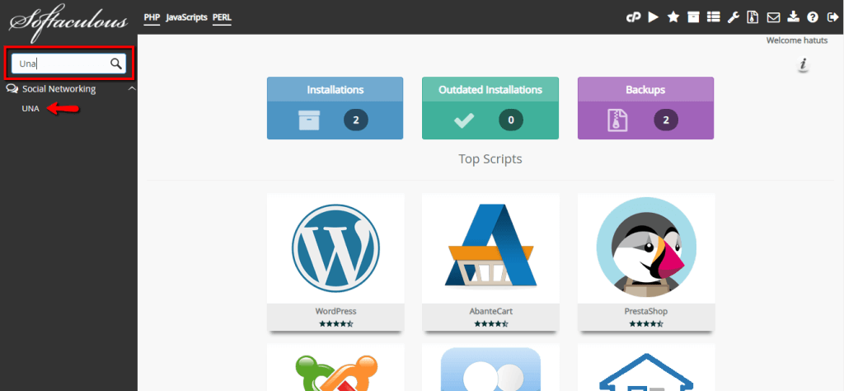
Task: Open the Outdated Installations panel
Action: click(490, 108)
